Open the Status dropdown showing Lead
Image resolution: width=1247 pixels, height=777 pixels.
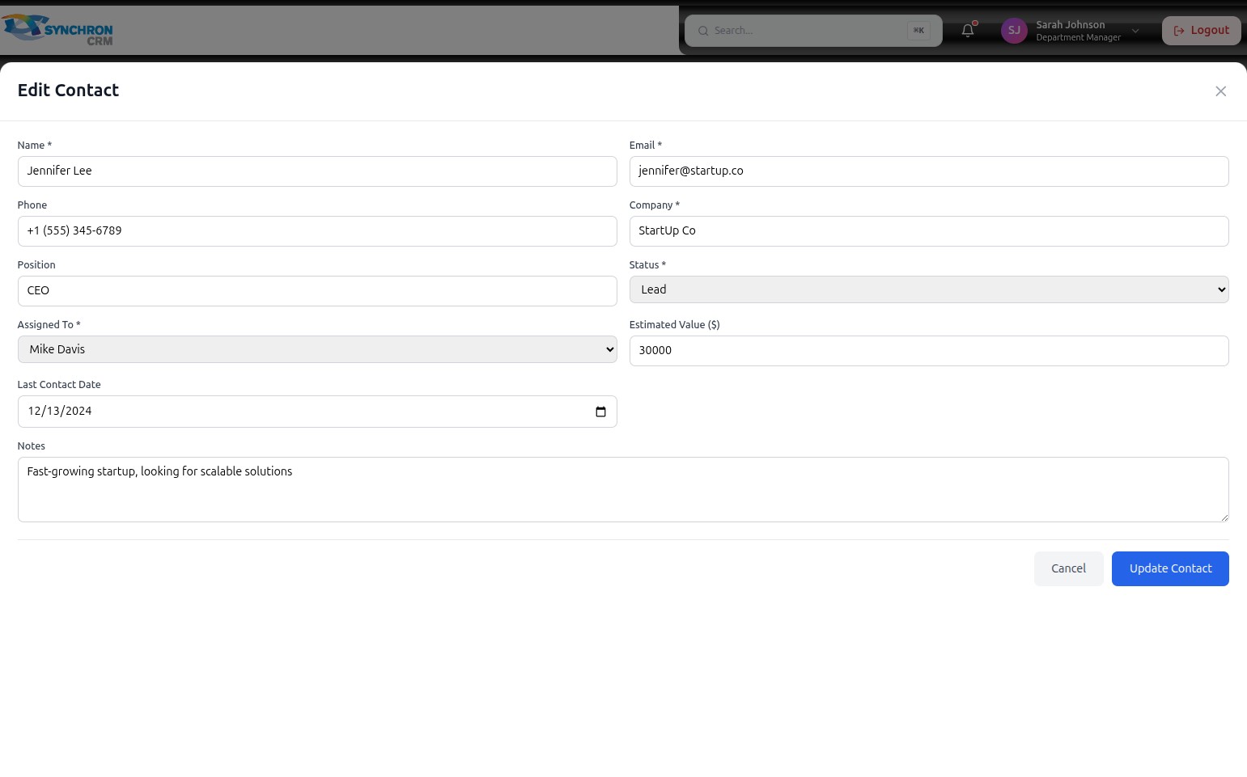point(929,289)
